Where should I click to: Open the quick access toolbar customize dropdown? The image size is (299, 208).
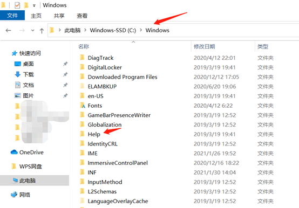[x=34, y=6]
